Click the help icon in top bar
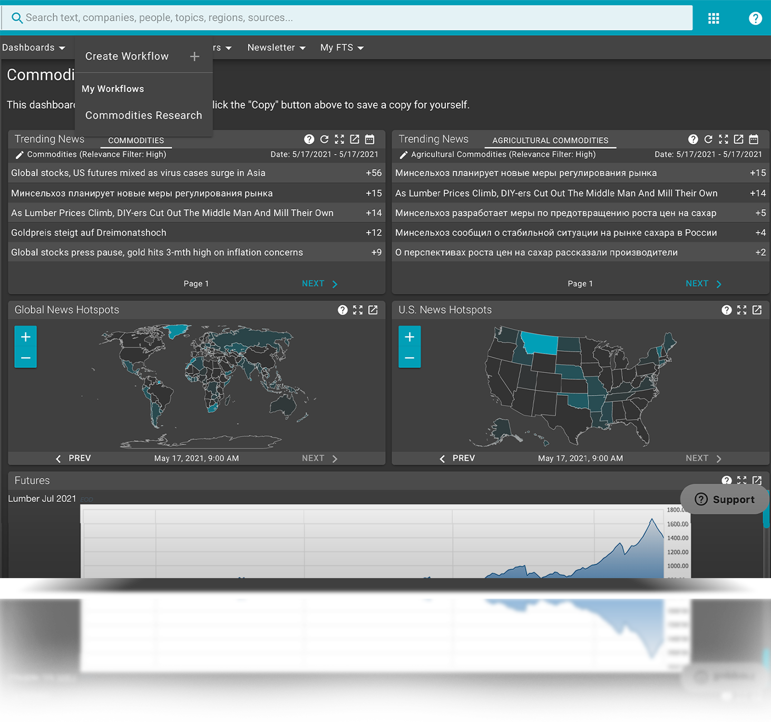The height and width of the screenshot is (722, 771). 755,18
